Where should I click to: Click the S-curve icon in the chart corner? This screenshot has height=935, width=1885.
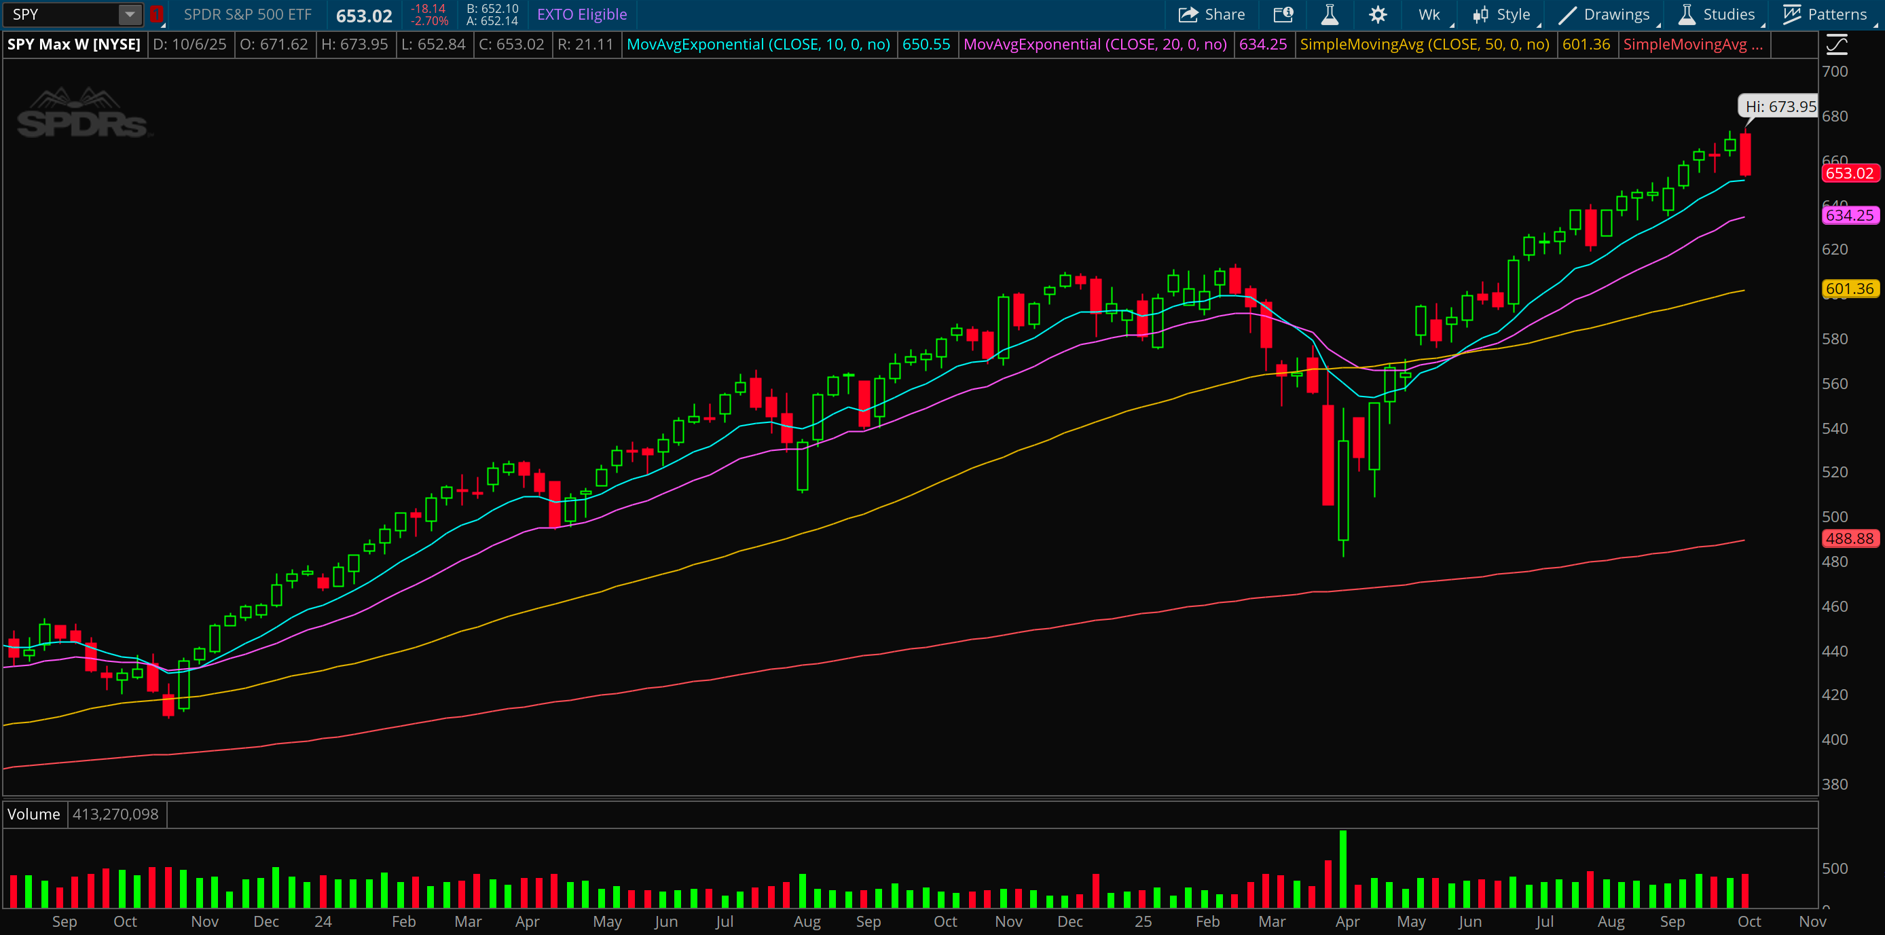click(x=1837, y=45)
